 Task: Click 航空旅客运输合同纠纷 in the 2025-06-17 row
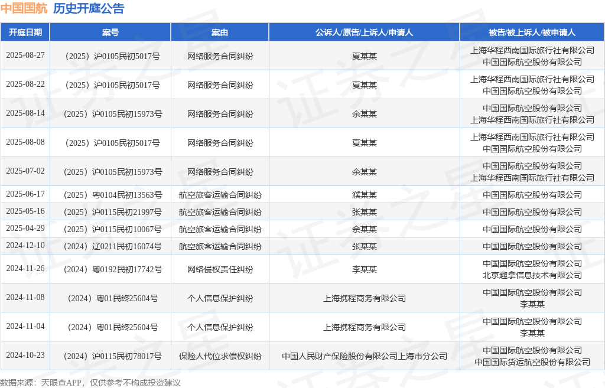220,195
